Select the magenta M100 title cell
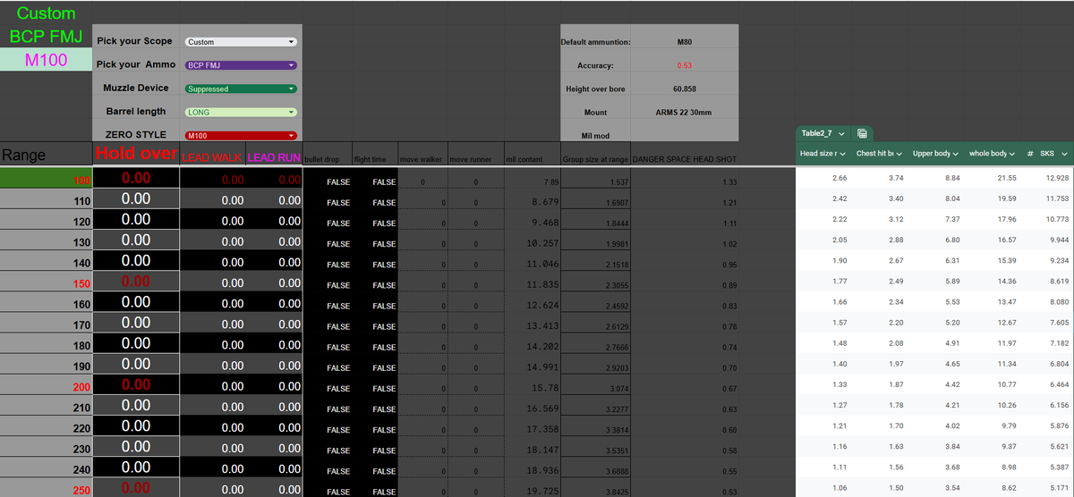 click(46, 60)
